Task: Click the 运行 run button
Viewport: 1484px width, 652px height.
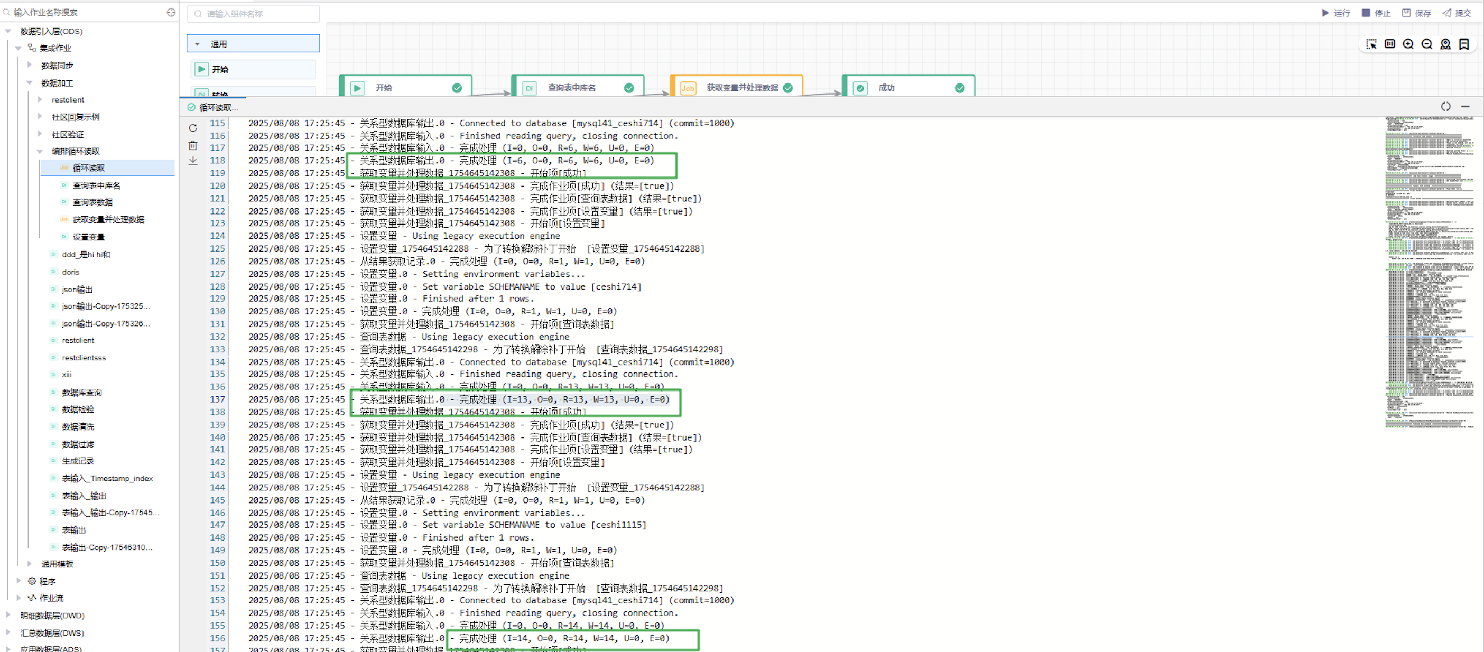Action: 1335,13
